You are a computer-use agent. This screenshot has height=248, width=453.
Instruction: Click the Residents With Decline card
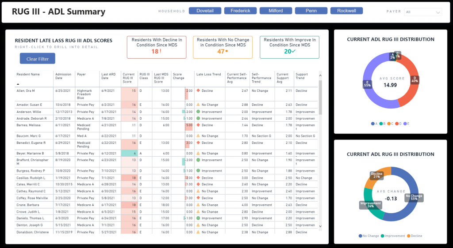[x=157, y=47]
